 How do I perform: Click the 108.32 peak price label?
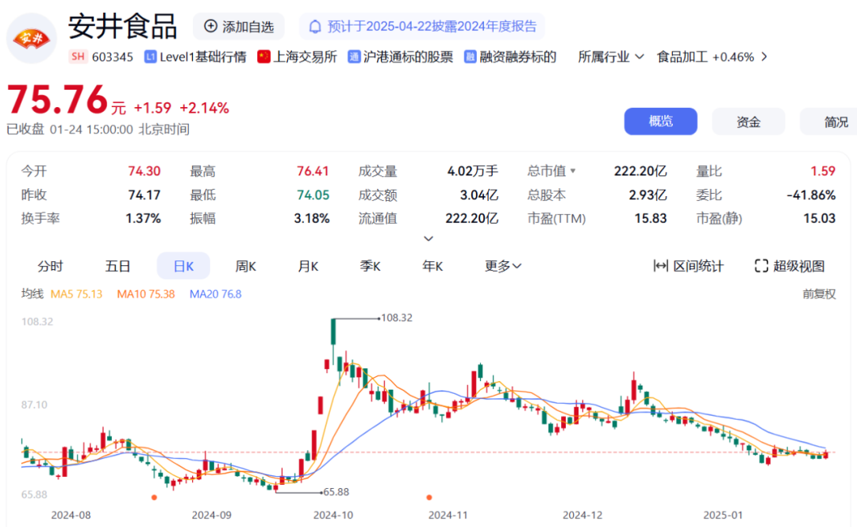[x=397, y=317]
